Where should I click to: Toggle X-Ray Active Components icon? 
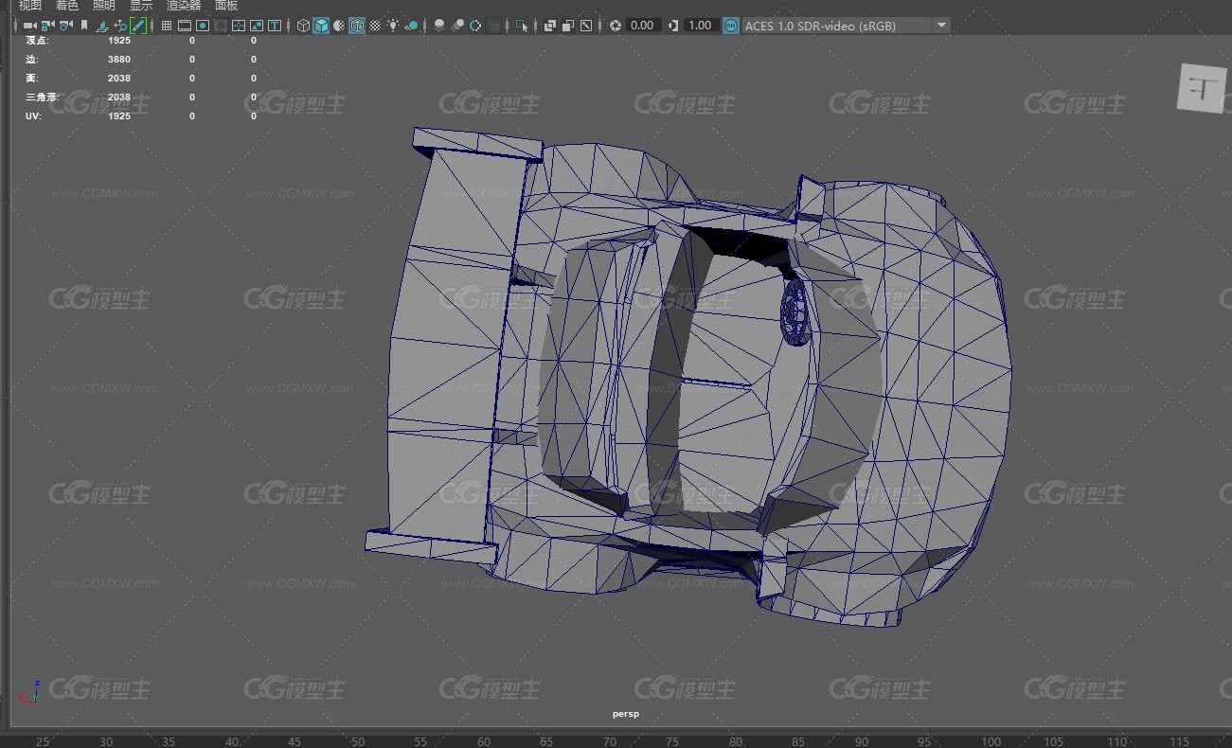click(568, 26)
